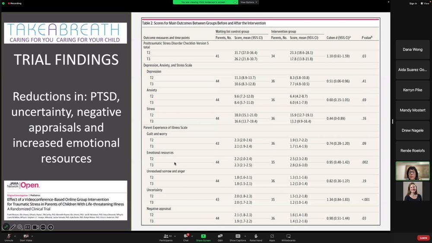Click Sign in at top right

[413, 3]
